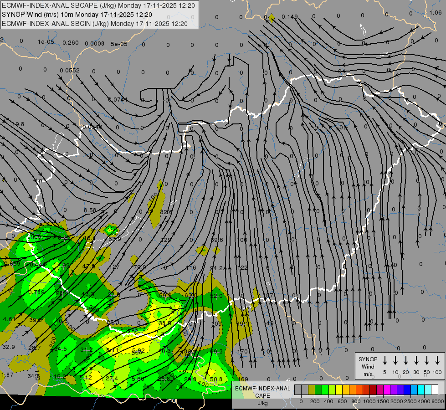
Task: Click the map value 1.87
Action: click(7, 375)
